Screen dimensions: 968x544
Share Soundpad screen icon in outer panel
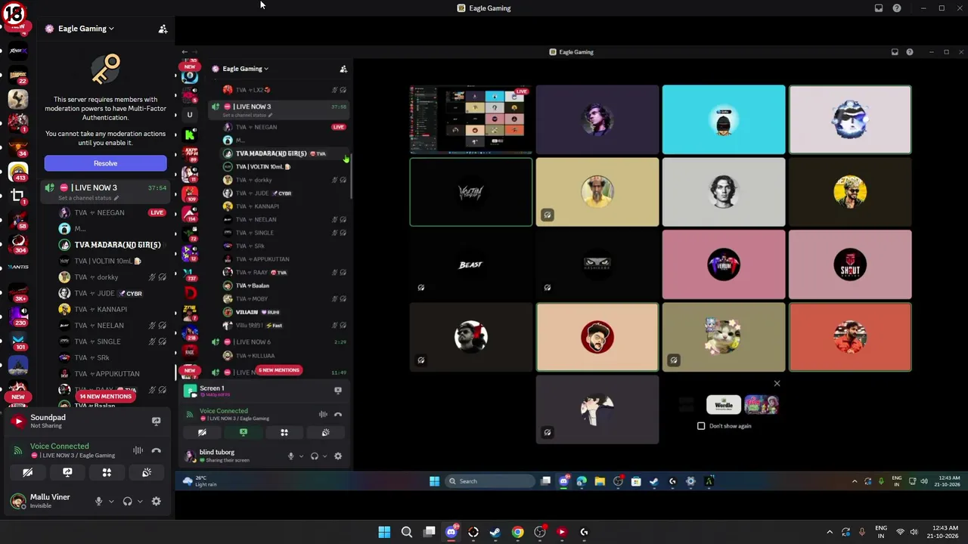point(157,421)
